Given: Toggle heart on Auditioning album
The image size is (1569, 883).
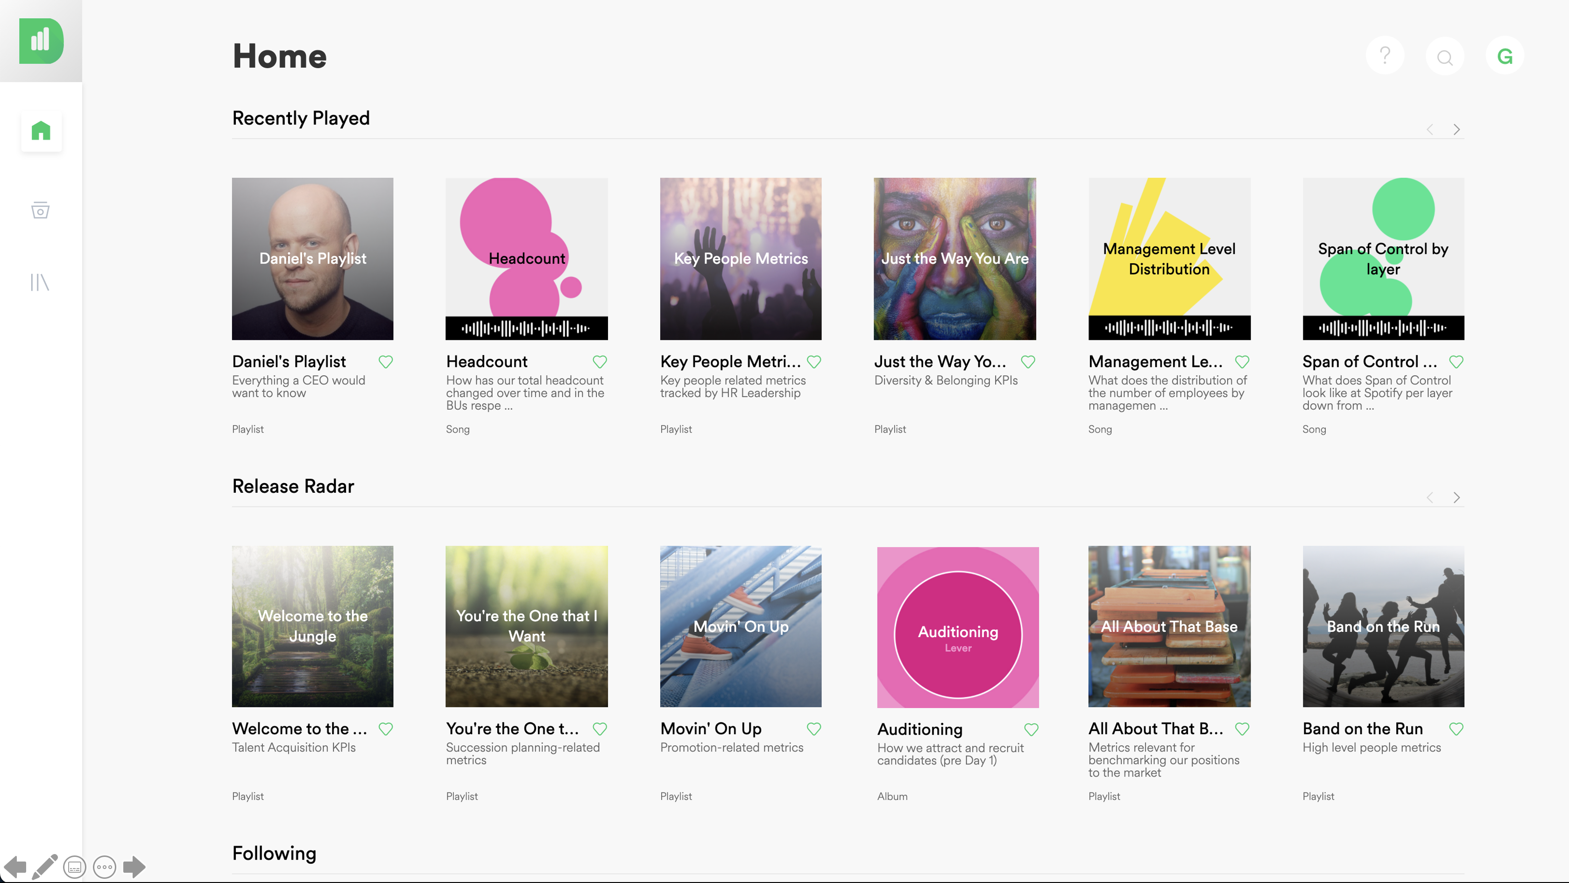Looking at the screenshot, I should [1031, 729].
